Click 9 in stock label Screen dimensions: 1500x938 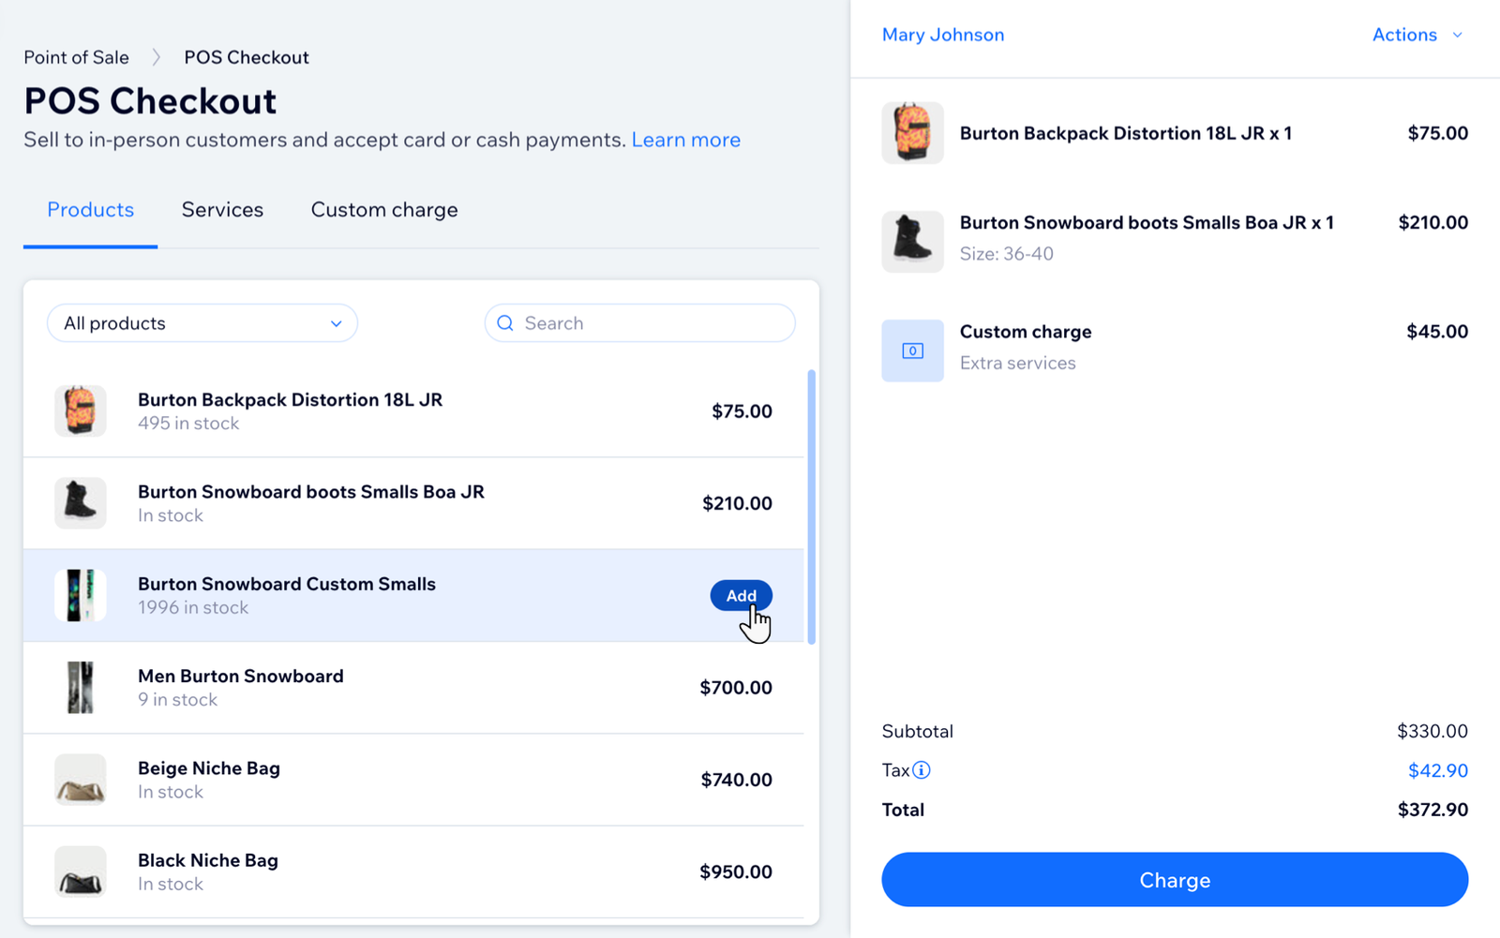point(177,700)
